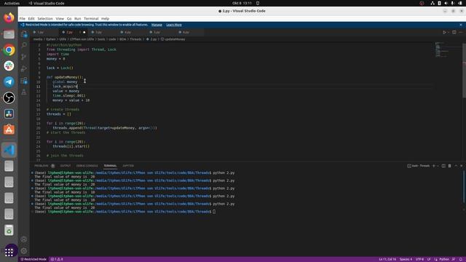
Task: Kill terminal with trash icon
Action: [449, 166]
